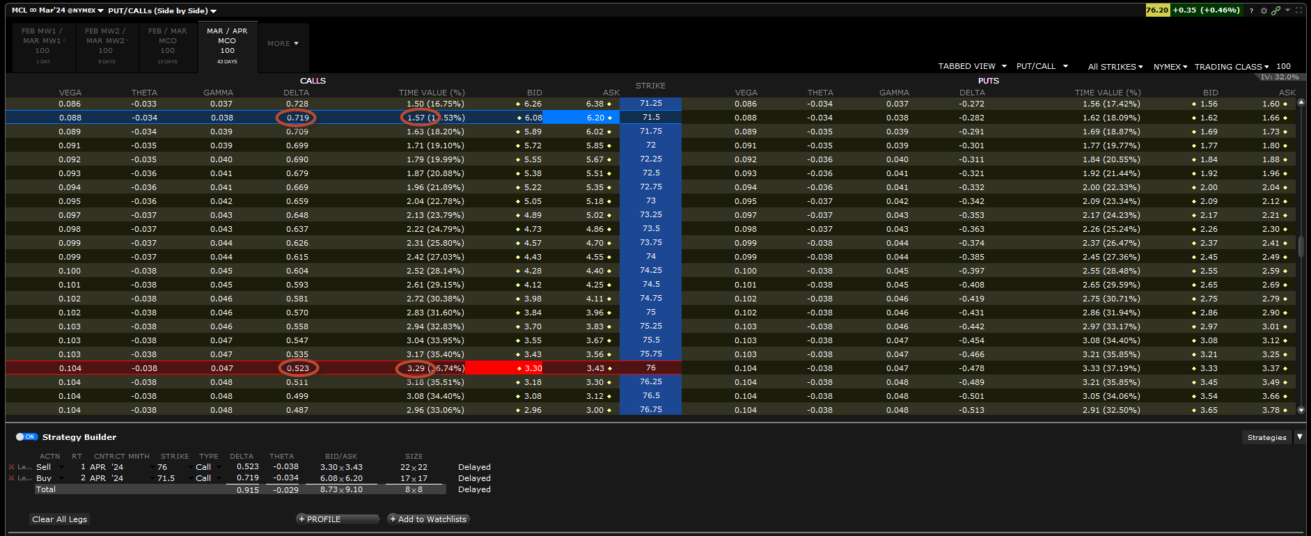Open settings via the gear icon
1311x536 pixels.
pyautogui.click(x=1264, y=10)
